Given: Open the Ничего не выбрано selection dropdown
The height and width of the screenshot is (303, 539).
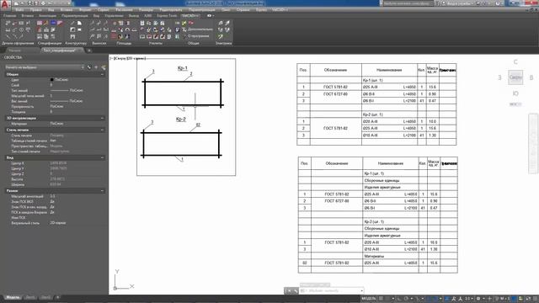Looking at the screenshot, I should pos(45,67).
